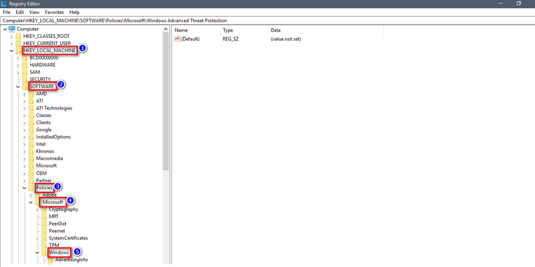Select the HKEY_LOCAL_MACHINE label
535x267 pixels.
coord(49,51)
